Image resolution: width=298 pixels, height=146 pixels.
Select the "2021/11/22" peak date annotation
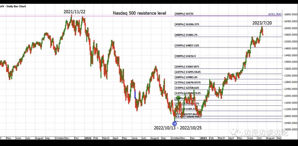pyautogui.click(x=74, y=12)
